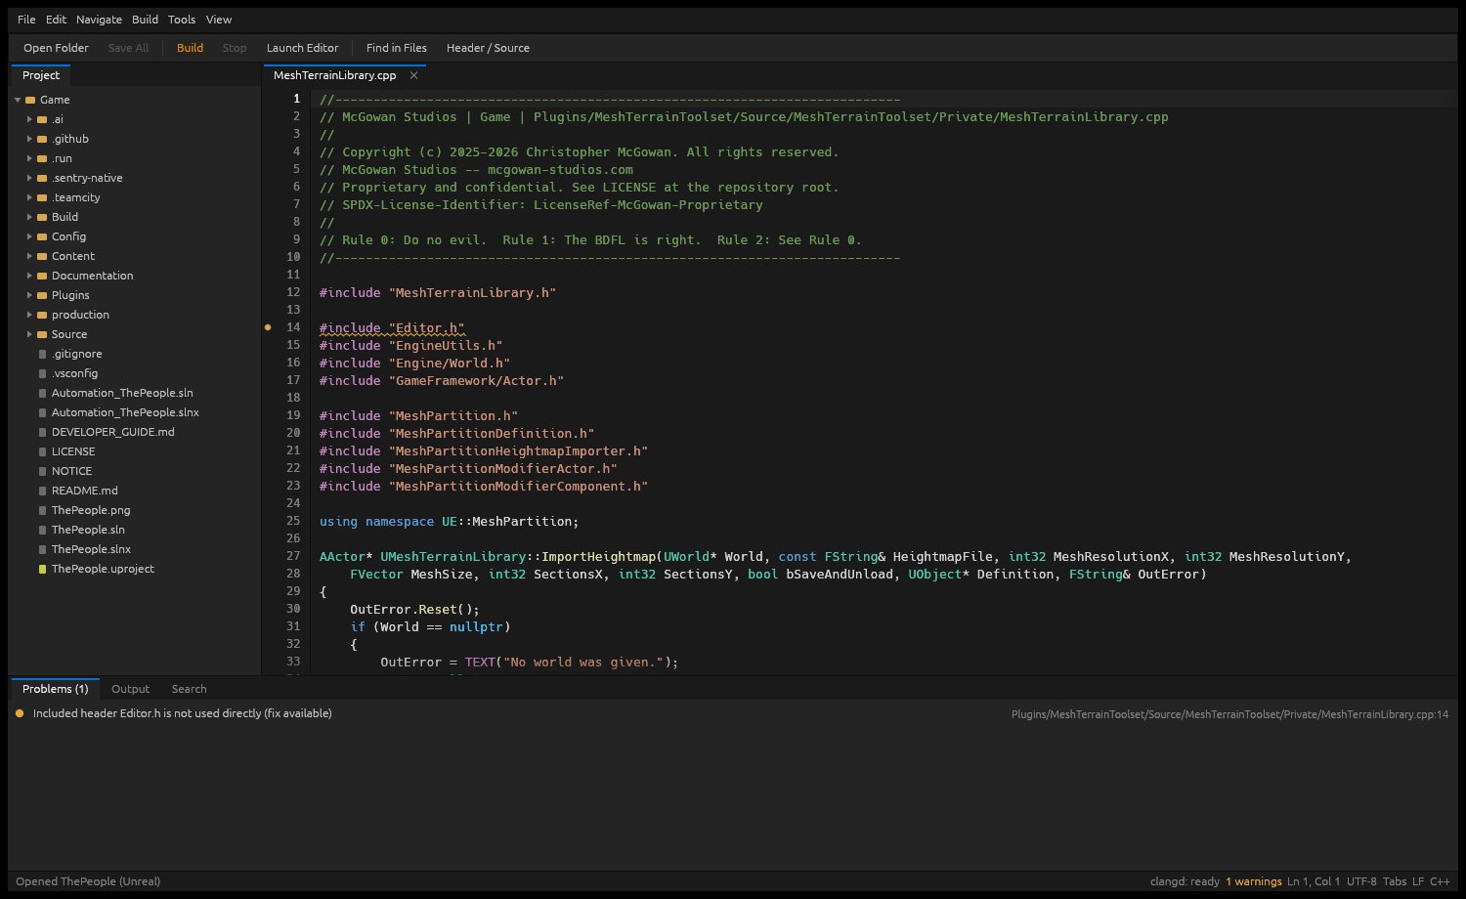Click the .github folder icon

(42, 139)
